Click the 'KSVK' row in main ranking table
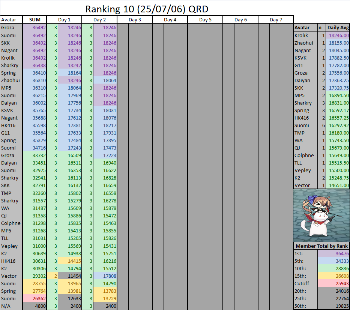350x310 pixels. point(59,111)
